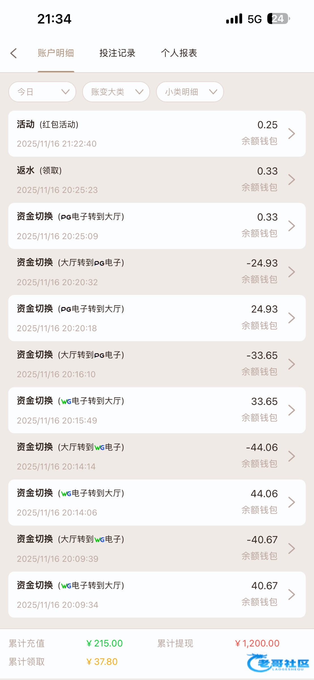This screenshot has width=314, height=680.
Task: Open the 33.65 WG电子转到大厅 record
Action: coord(141,410)
